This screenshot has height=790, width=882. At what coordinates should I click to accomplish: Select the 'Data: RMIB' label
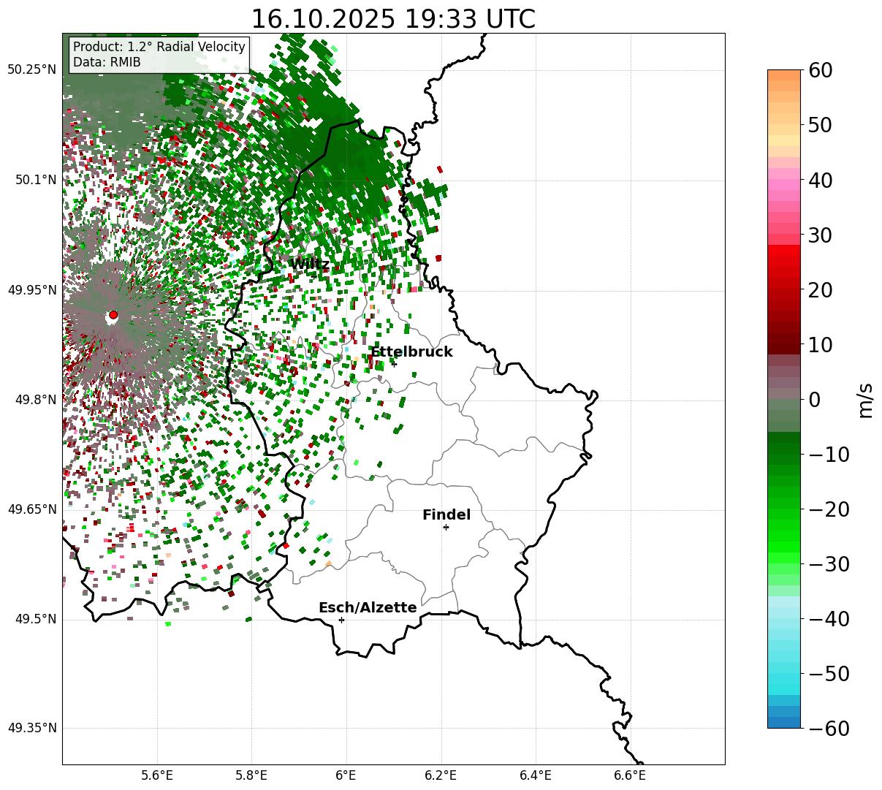click(107, 62)
